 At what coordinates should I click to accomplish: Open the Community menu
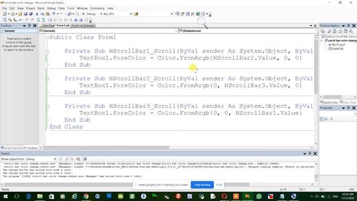pyautogui.click(x=97, y=8)
